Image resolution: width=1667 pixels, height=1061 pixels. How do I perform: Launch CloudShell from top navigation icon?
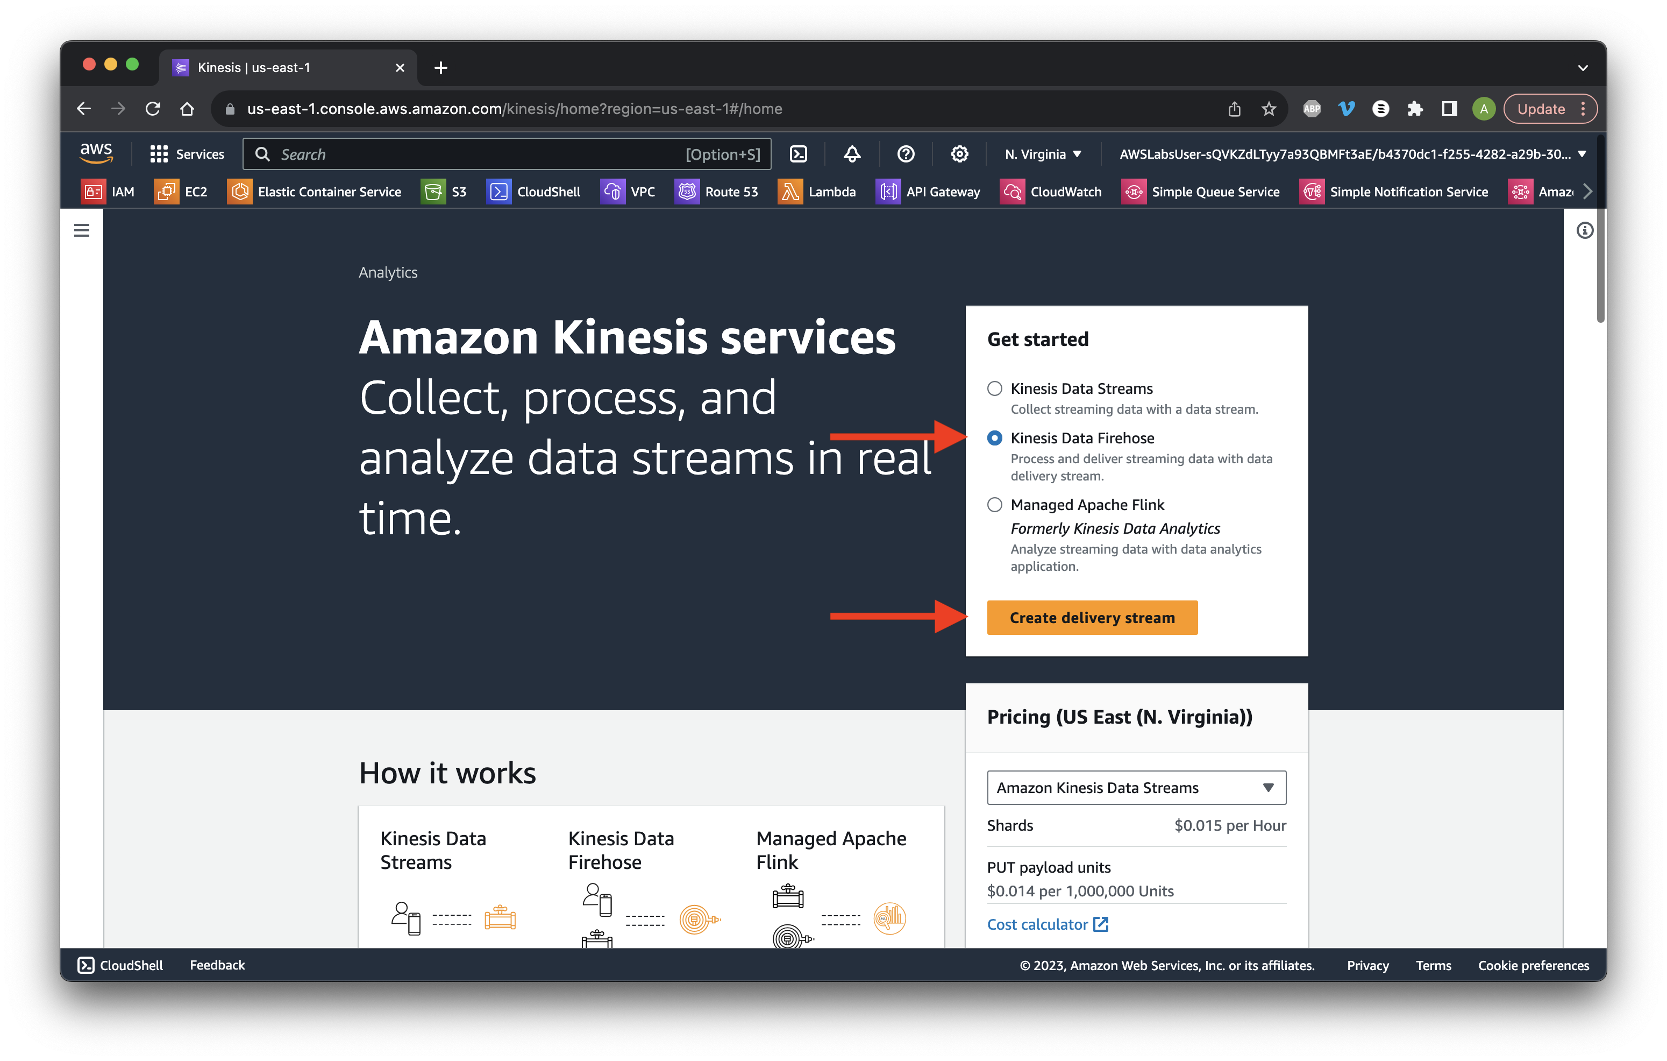pyautogui.click(x=798, y=154)
